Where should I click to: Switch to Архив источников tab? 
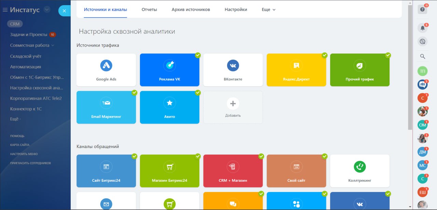191,10
